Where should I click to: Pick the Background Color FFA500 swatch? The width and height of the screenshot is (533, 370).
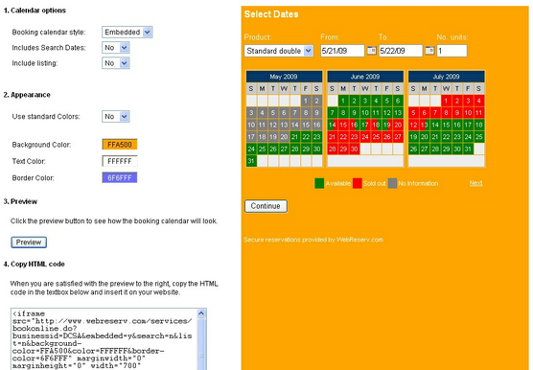(x=120, y=145)
